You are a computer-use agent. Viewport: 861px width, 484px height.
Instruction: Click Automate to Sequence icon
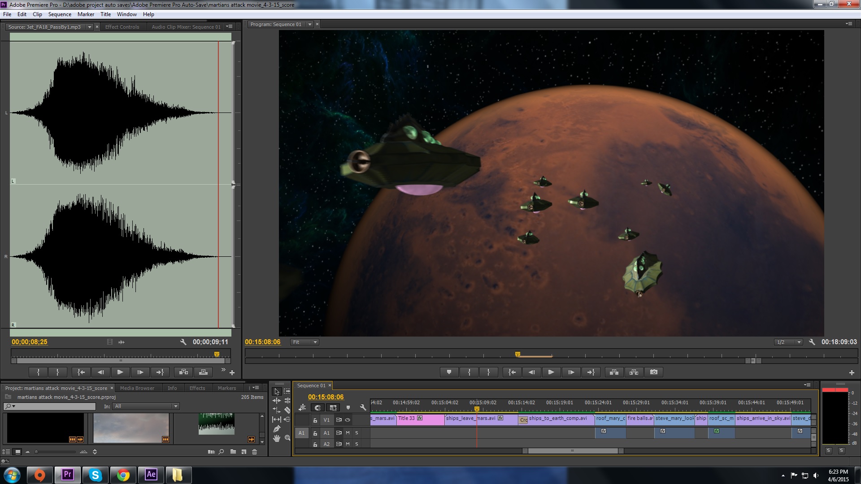point(211,452)
